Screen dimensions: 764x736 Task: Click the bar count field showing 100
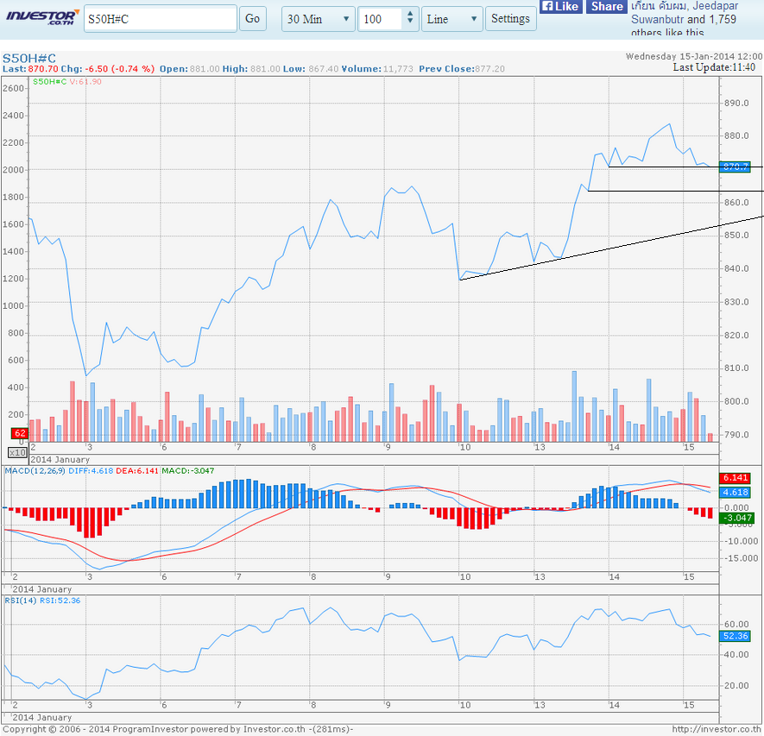coord(381,19)
